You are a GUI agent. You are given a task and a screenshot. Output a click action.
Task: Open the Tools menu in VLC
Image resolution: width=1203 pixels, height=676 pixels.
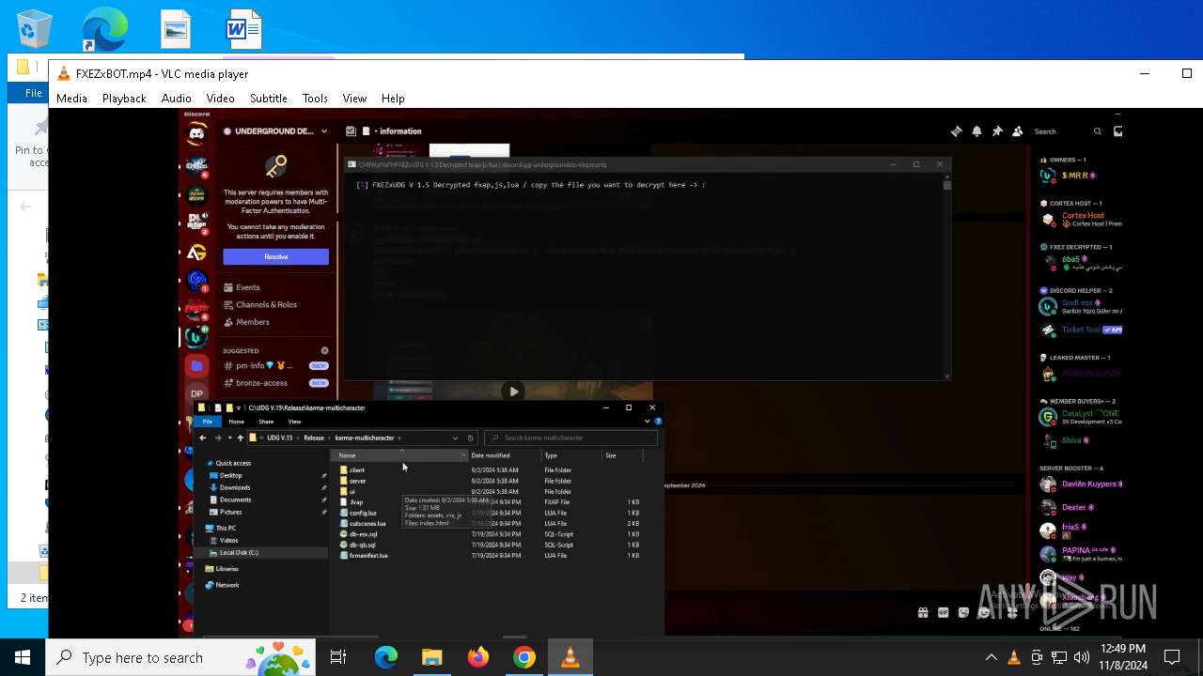(x=315, y=98)
